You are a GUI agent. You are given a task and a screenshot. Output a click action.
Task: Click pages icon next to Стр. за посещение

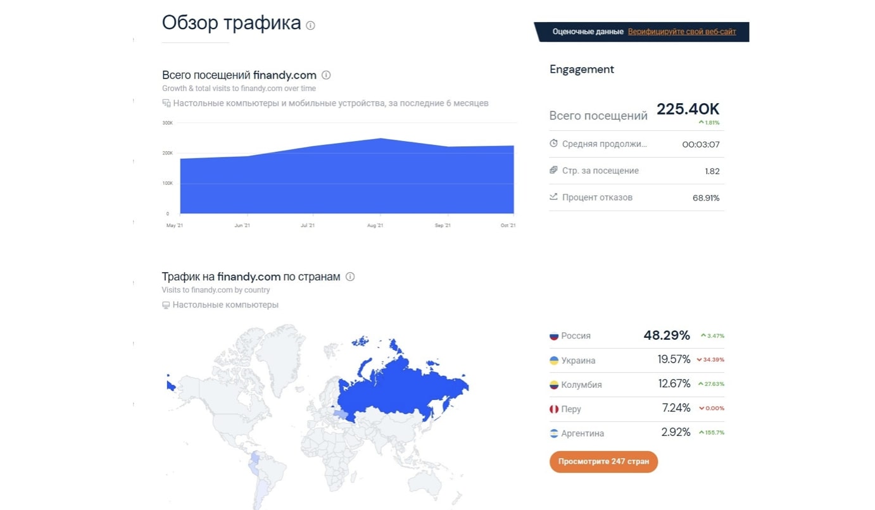pos(553,170)
